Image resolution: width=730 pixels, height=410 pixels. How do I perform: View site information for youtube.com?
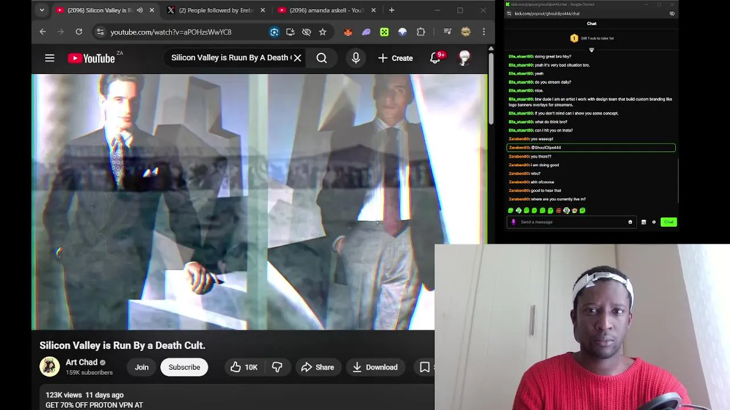[x=100, y=32]
